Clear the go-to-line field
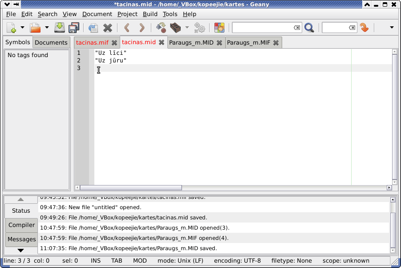This screenshot has height=268, width=401. [352, 28]
